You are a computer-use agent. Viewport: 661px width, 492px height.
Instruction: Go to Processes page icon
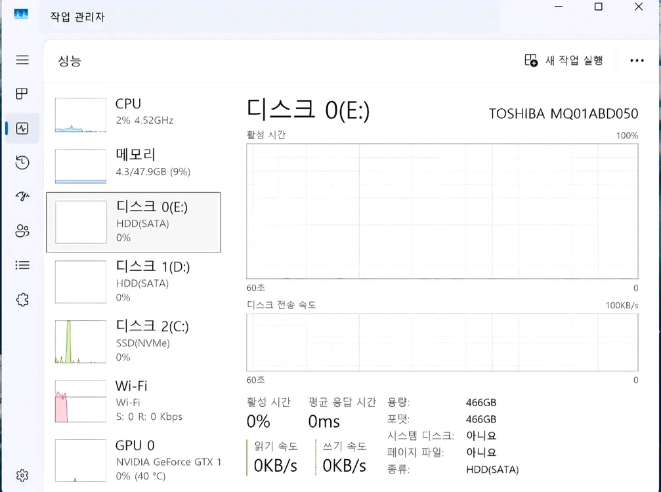22,94
